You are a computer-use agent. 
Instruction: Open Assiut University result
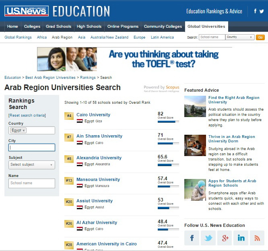pos(95,201)
